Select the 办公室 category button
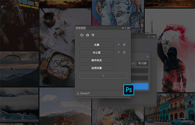The image size is (195, 125). tap(97, 53)
